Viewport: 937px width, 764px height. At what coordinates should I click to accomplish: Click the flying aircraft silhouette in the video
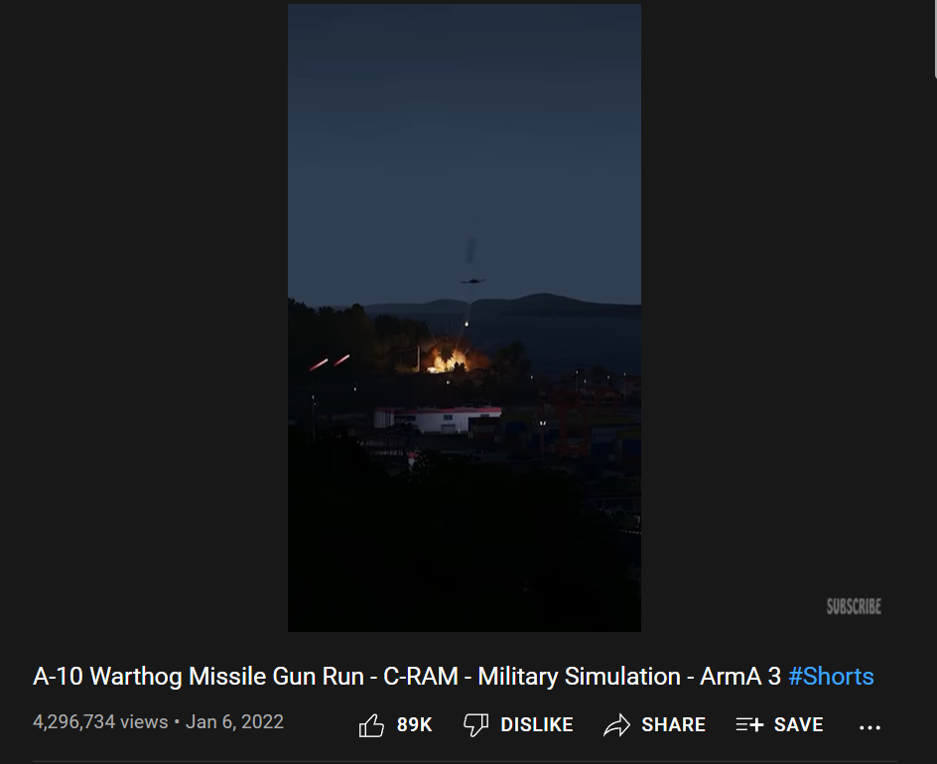click(x=472, y=280)
